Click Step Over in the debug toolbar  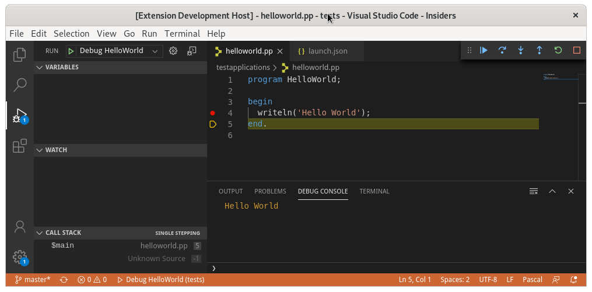502,50
